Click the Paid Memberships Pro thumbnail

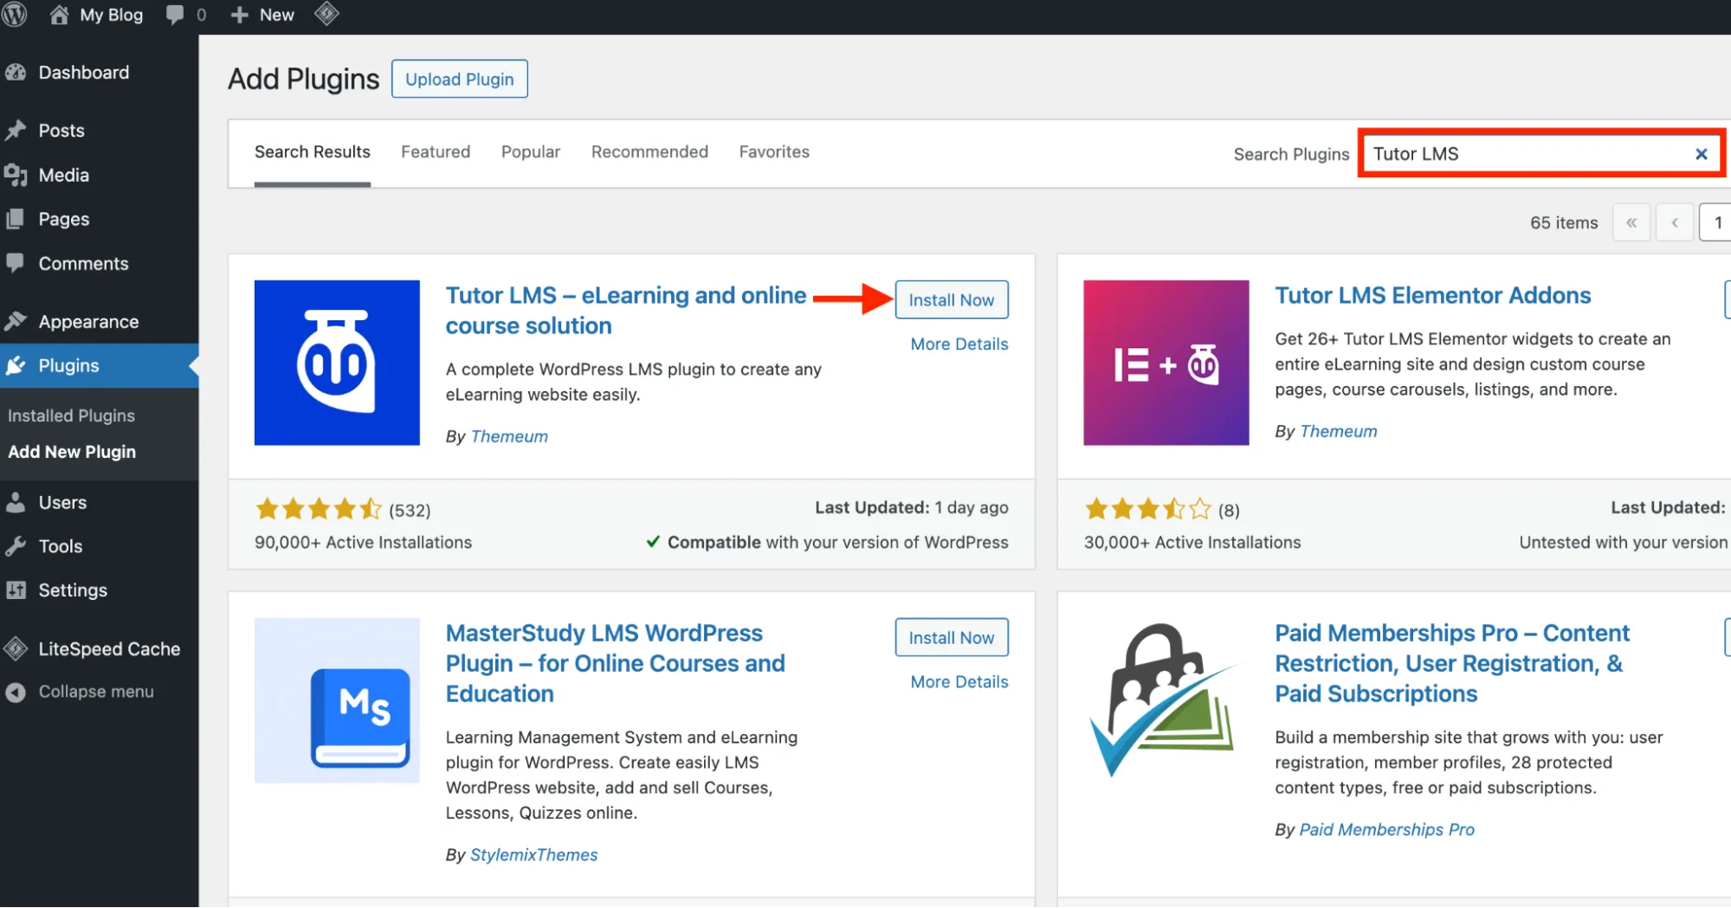pos(1166,700)
